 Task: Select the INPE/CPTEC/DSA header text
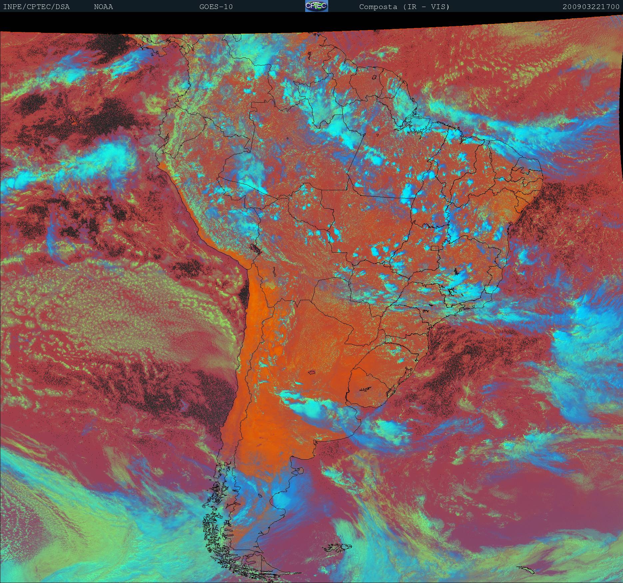[x=36, y=7]
